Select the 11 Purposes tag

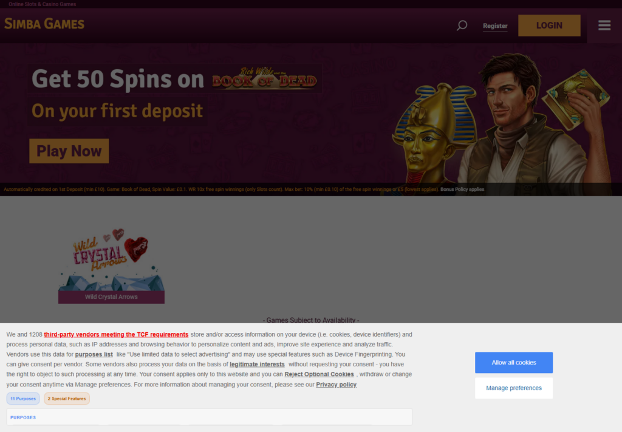tap(23, 399)
